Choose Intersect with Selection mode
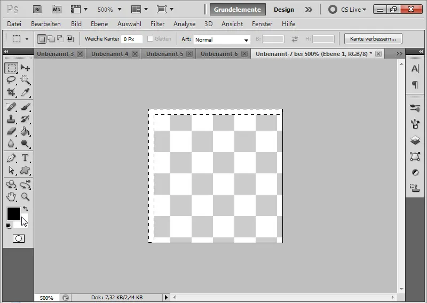 point(70,39)
